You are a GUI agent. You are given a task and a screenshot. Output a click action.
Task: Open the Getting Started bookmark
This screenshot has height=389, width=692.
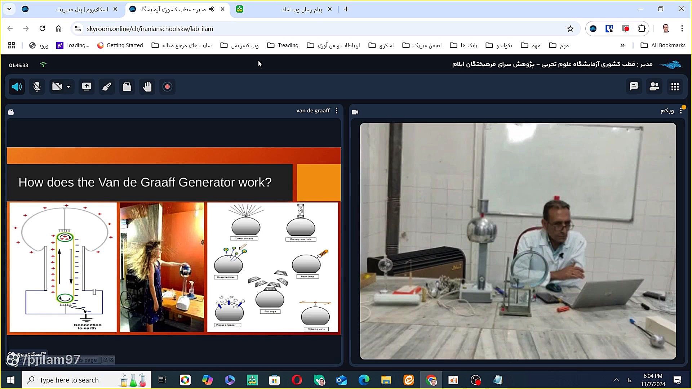120,45
